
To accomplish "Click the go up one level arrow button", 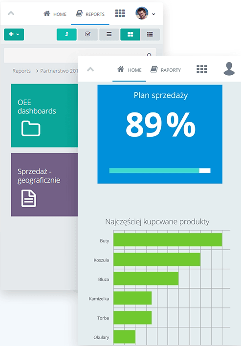I will [x=66, y=34].
